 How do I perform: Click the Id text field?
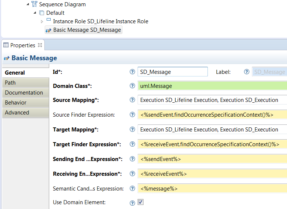click(172, 72)
